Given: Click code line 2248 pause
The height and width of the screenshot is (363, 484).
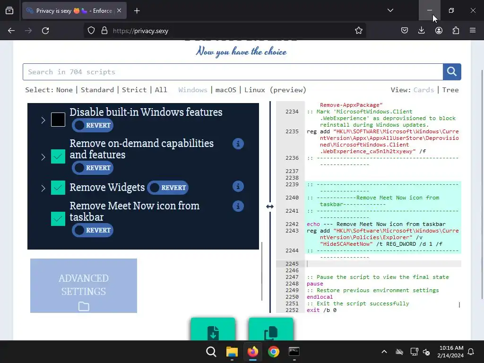Looking at the screenshot, I should [315, 284].
